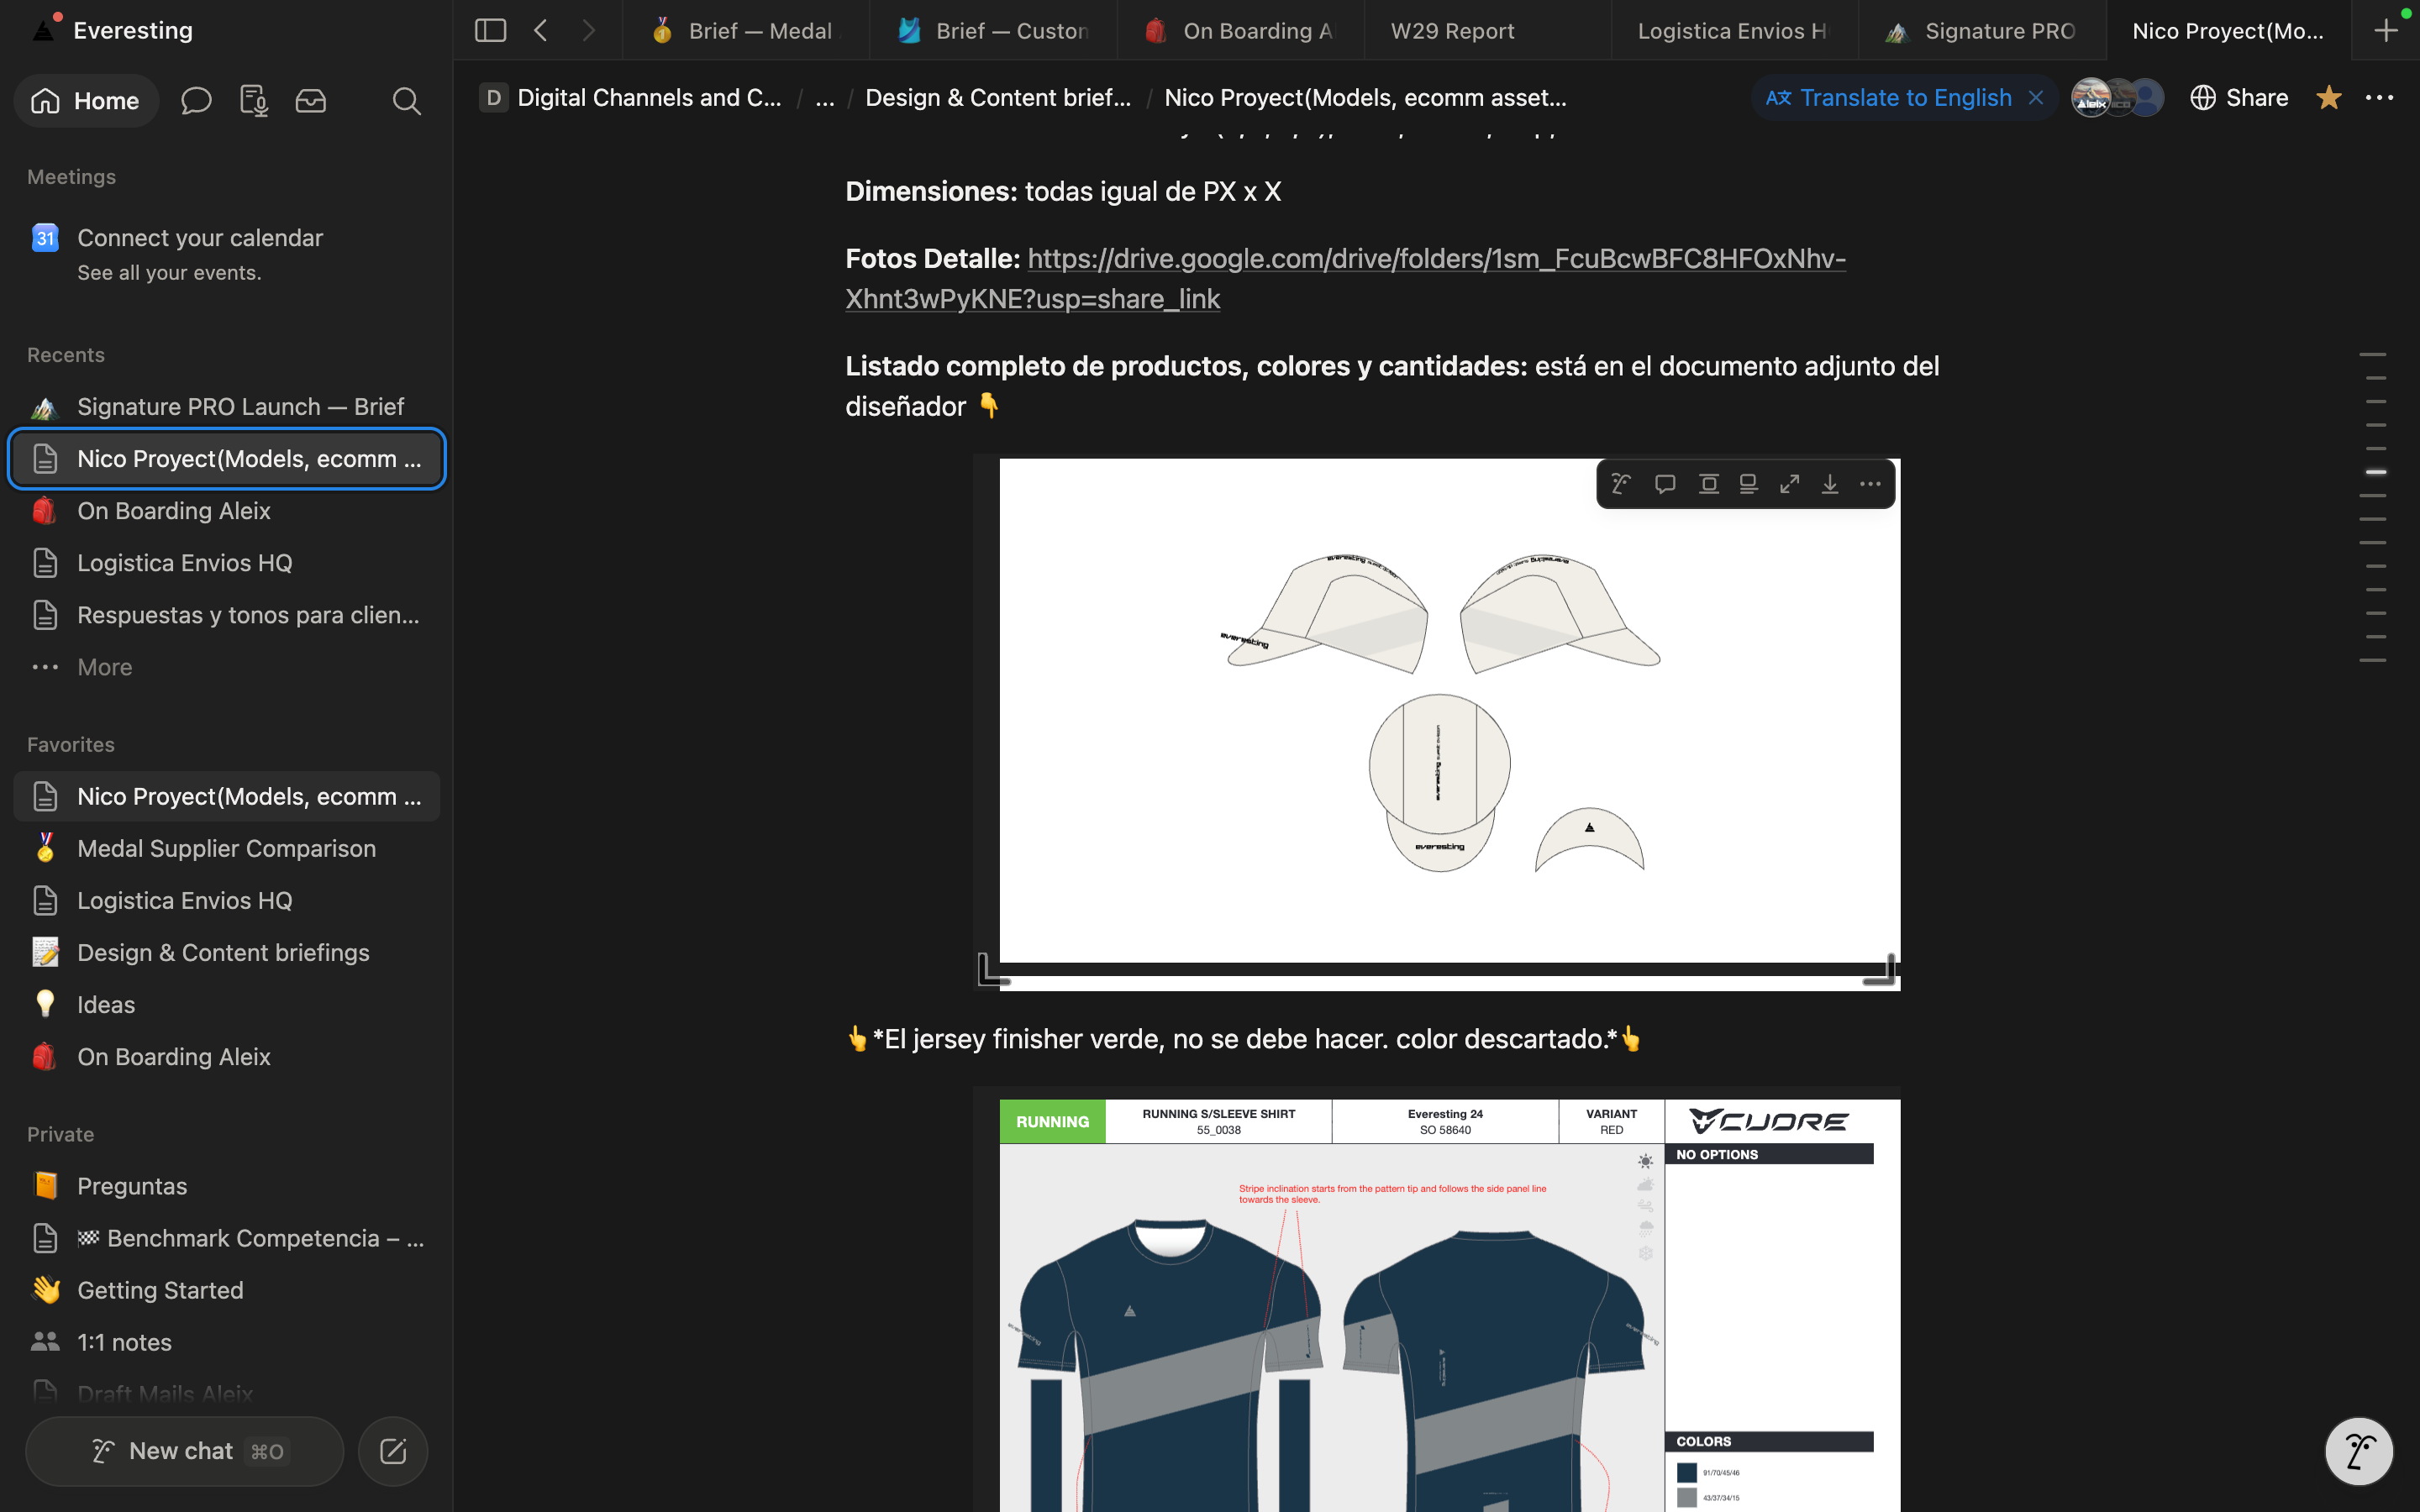Switch to the Logistica Envios H tab
The width and height of the screenshot is (2420, 1512).
tap(1732, 31)
